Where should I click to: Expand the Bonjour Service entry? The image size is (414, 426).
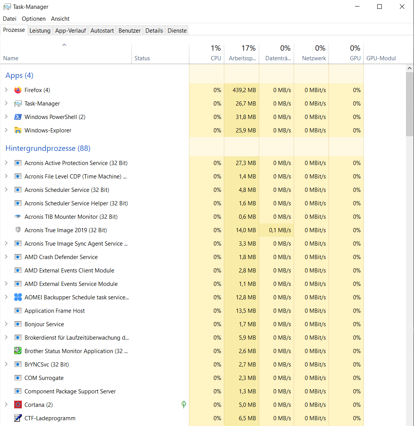[x=6, y=324]
